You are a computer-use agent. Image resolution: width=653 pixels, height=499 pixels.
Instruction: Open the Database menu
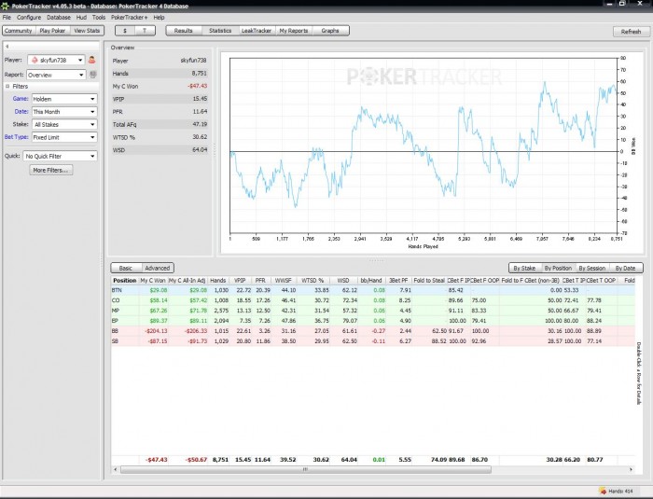[58, 18]
